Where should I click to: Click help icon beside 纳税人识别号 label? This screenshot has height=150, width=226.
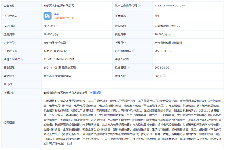point(23,59)
